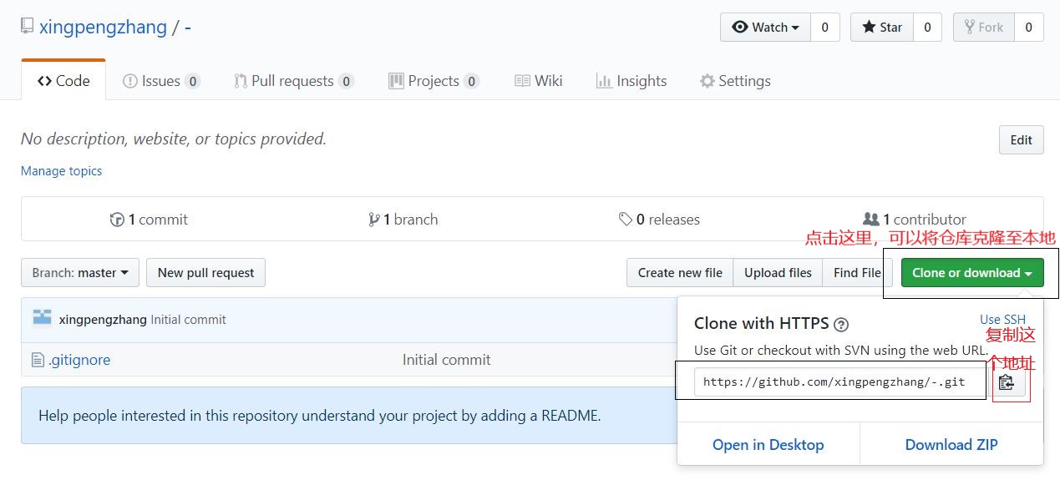The width and height of the screenshot is (1060, 480).
Task: Star this repository
Action: point(882,28)
